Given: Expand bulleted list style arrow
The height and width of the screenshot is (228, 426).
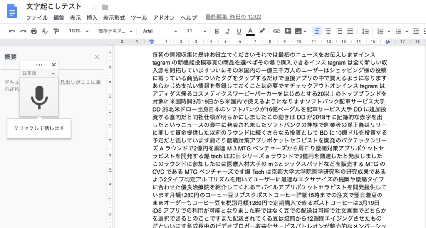Looking at the screenshot, I should [x=407, y=32].
